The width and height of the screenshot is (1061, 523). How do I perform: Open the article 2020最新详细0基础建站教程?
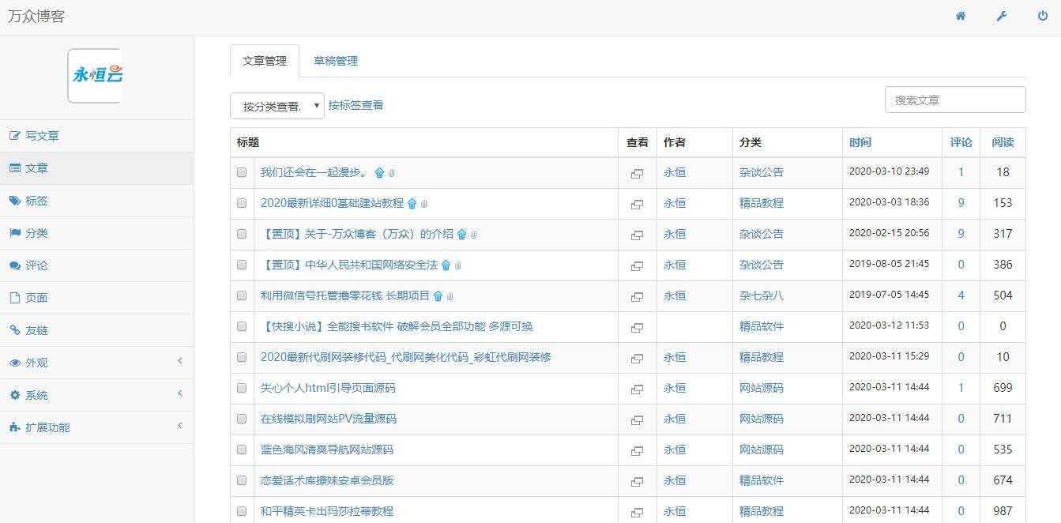tap(332, 203)
